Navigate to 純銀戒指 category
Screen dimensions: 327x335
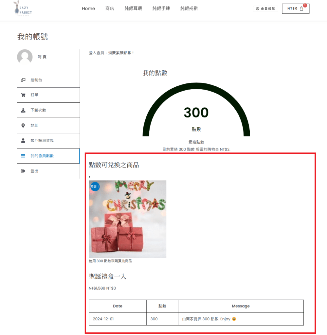pos(189,9)
